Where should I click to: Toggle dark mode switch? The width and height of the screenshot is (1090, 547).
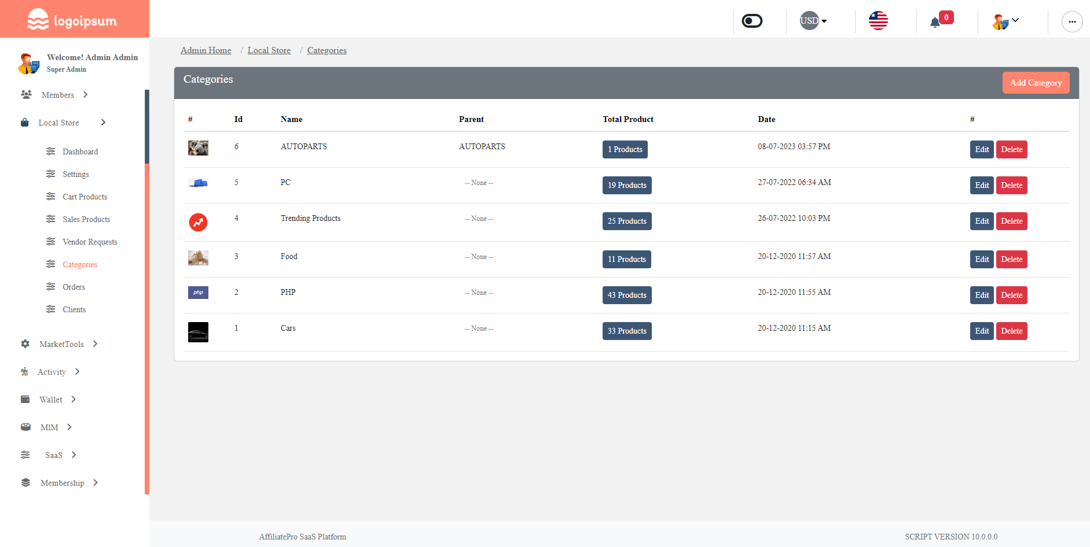click(x=751, y=20)
